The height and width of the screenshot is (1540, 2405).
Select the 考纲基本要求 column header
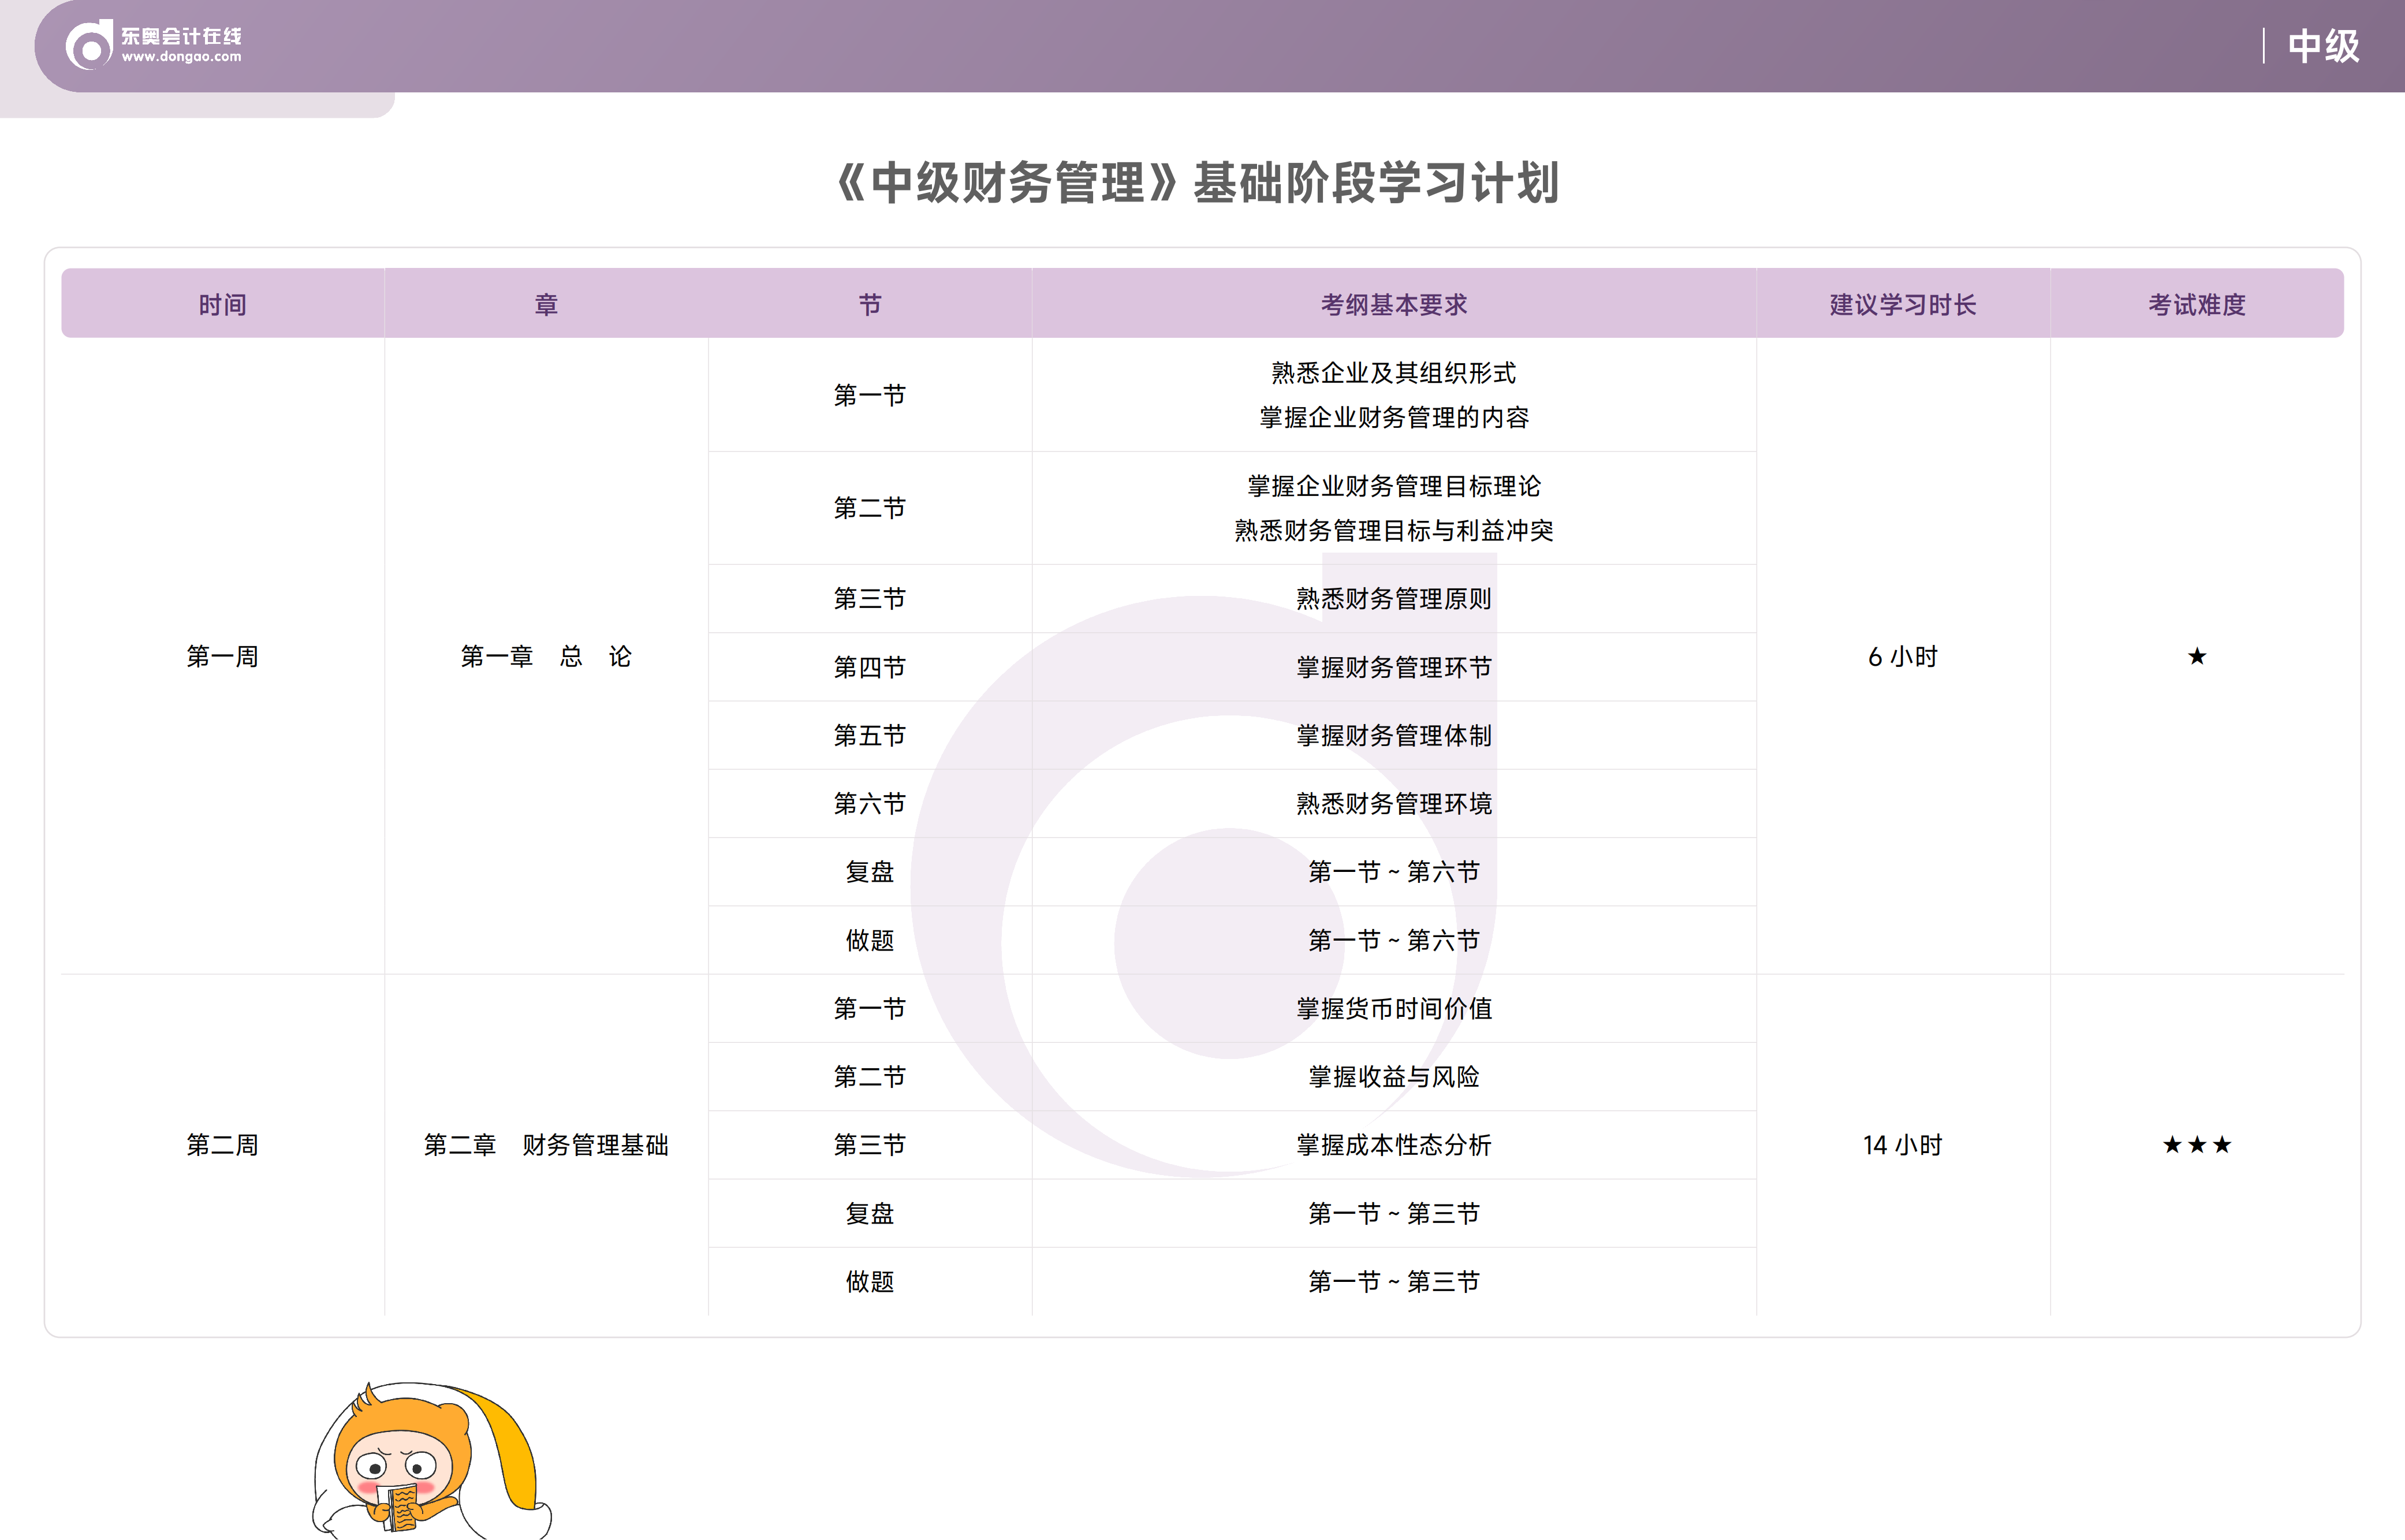tap(1394, 304)
